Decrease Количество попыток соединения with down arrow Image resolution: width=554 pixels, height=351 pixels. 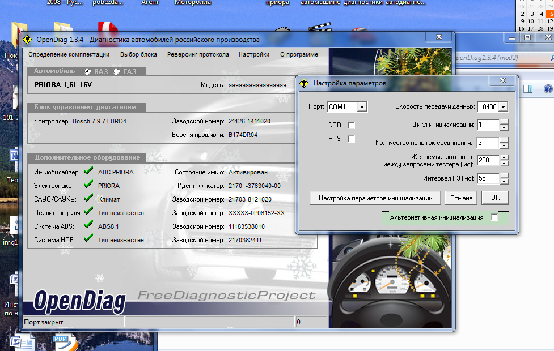504,145
